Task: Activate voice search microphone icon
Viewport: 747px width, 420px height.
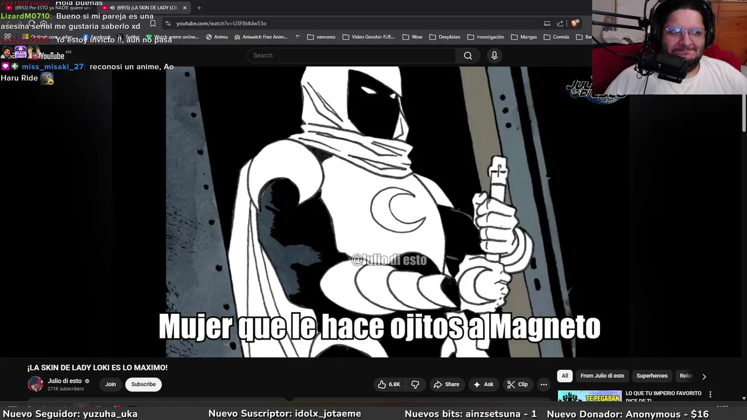Action: (x=494, y=55)
